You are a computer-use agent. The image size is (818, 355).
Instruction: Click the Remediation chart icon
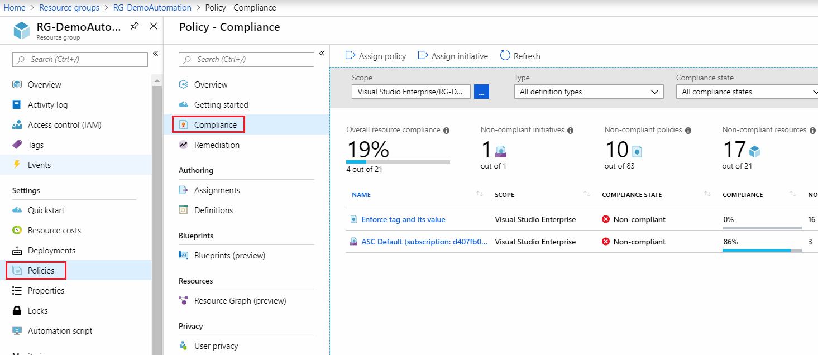tap(183, 145)
